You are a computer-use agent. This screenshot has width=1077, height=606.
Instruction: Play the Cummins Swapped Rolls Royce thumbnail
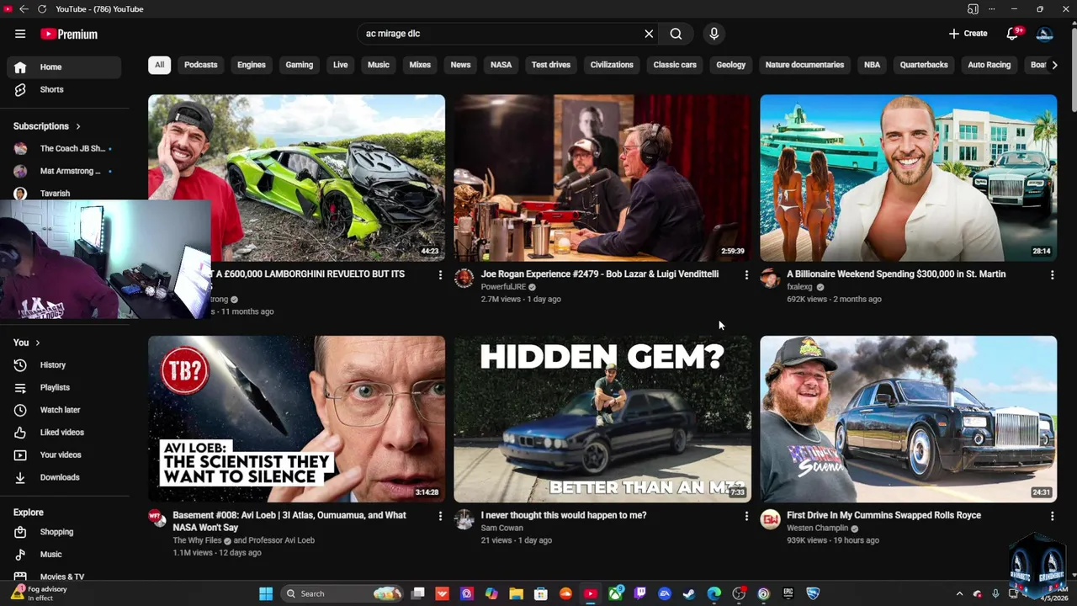coord(908,419)
